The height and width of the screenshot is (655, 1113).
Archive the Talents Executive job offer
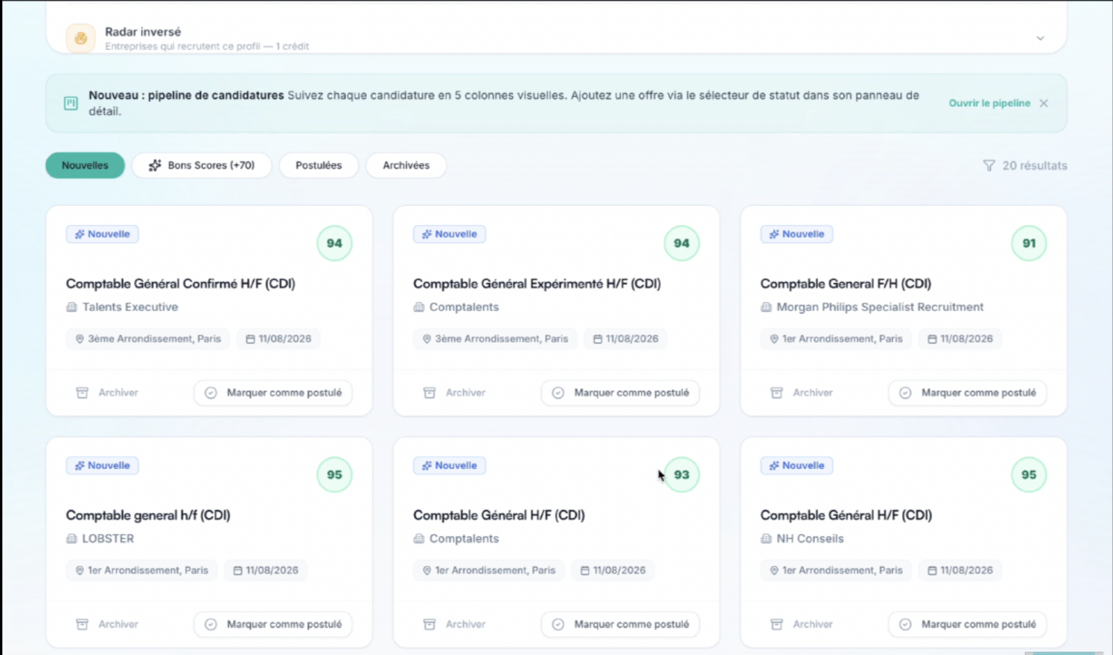click(107, 392)
